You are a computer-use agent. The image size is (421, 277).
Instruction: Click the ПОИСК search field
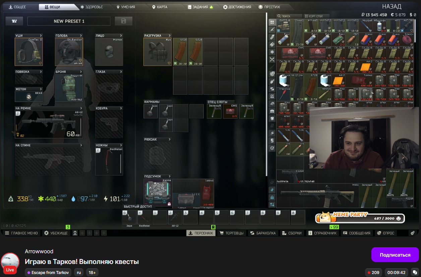[x=289, y=16]
